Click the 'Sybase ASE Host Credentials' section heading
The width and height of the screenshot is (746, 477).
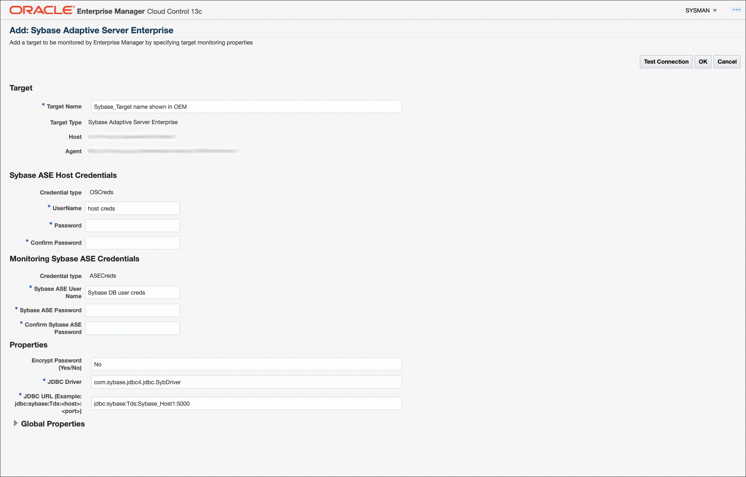(63, 175)
